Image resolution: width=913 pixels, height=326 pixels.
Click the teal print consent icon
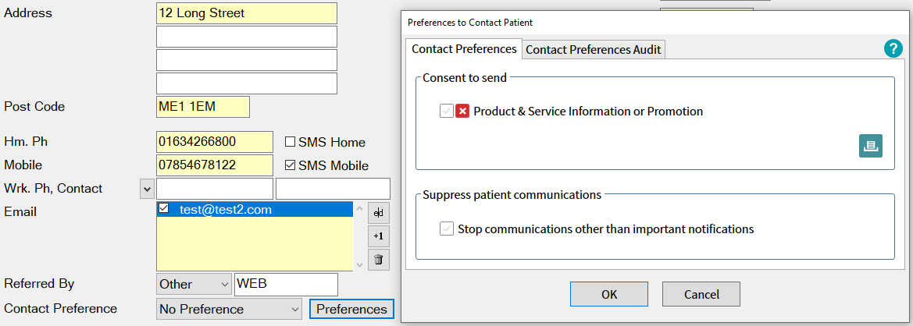pyautogui.click(x=871, y=145)
